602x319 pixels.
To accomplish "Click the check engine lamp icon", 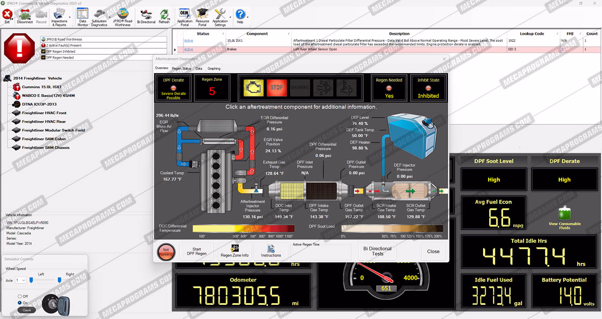I will tap(253, 87).
